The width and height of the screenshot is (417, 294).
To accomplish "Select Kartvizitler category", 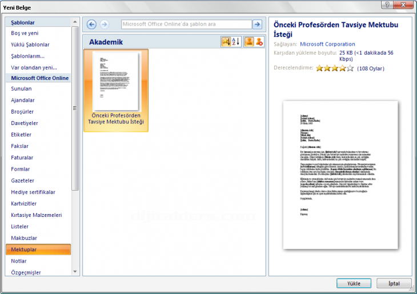I will click(23, 204).
